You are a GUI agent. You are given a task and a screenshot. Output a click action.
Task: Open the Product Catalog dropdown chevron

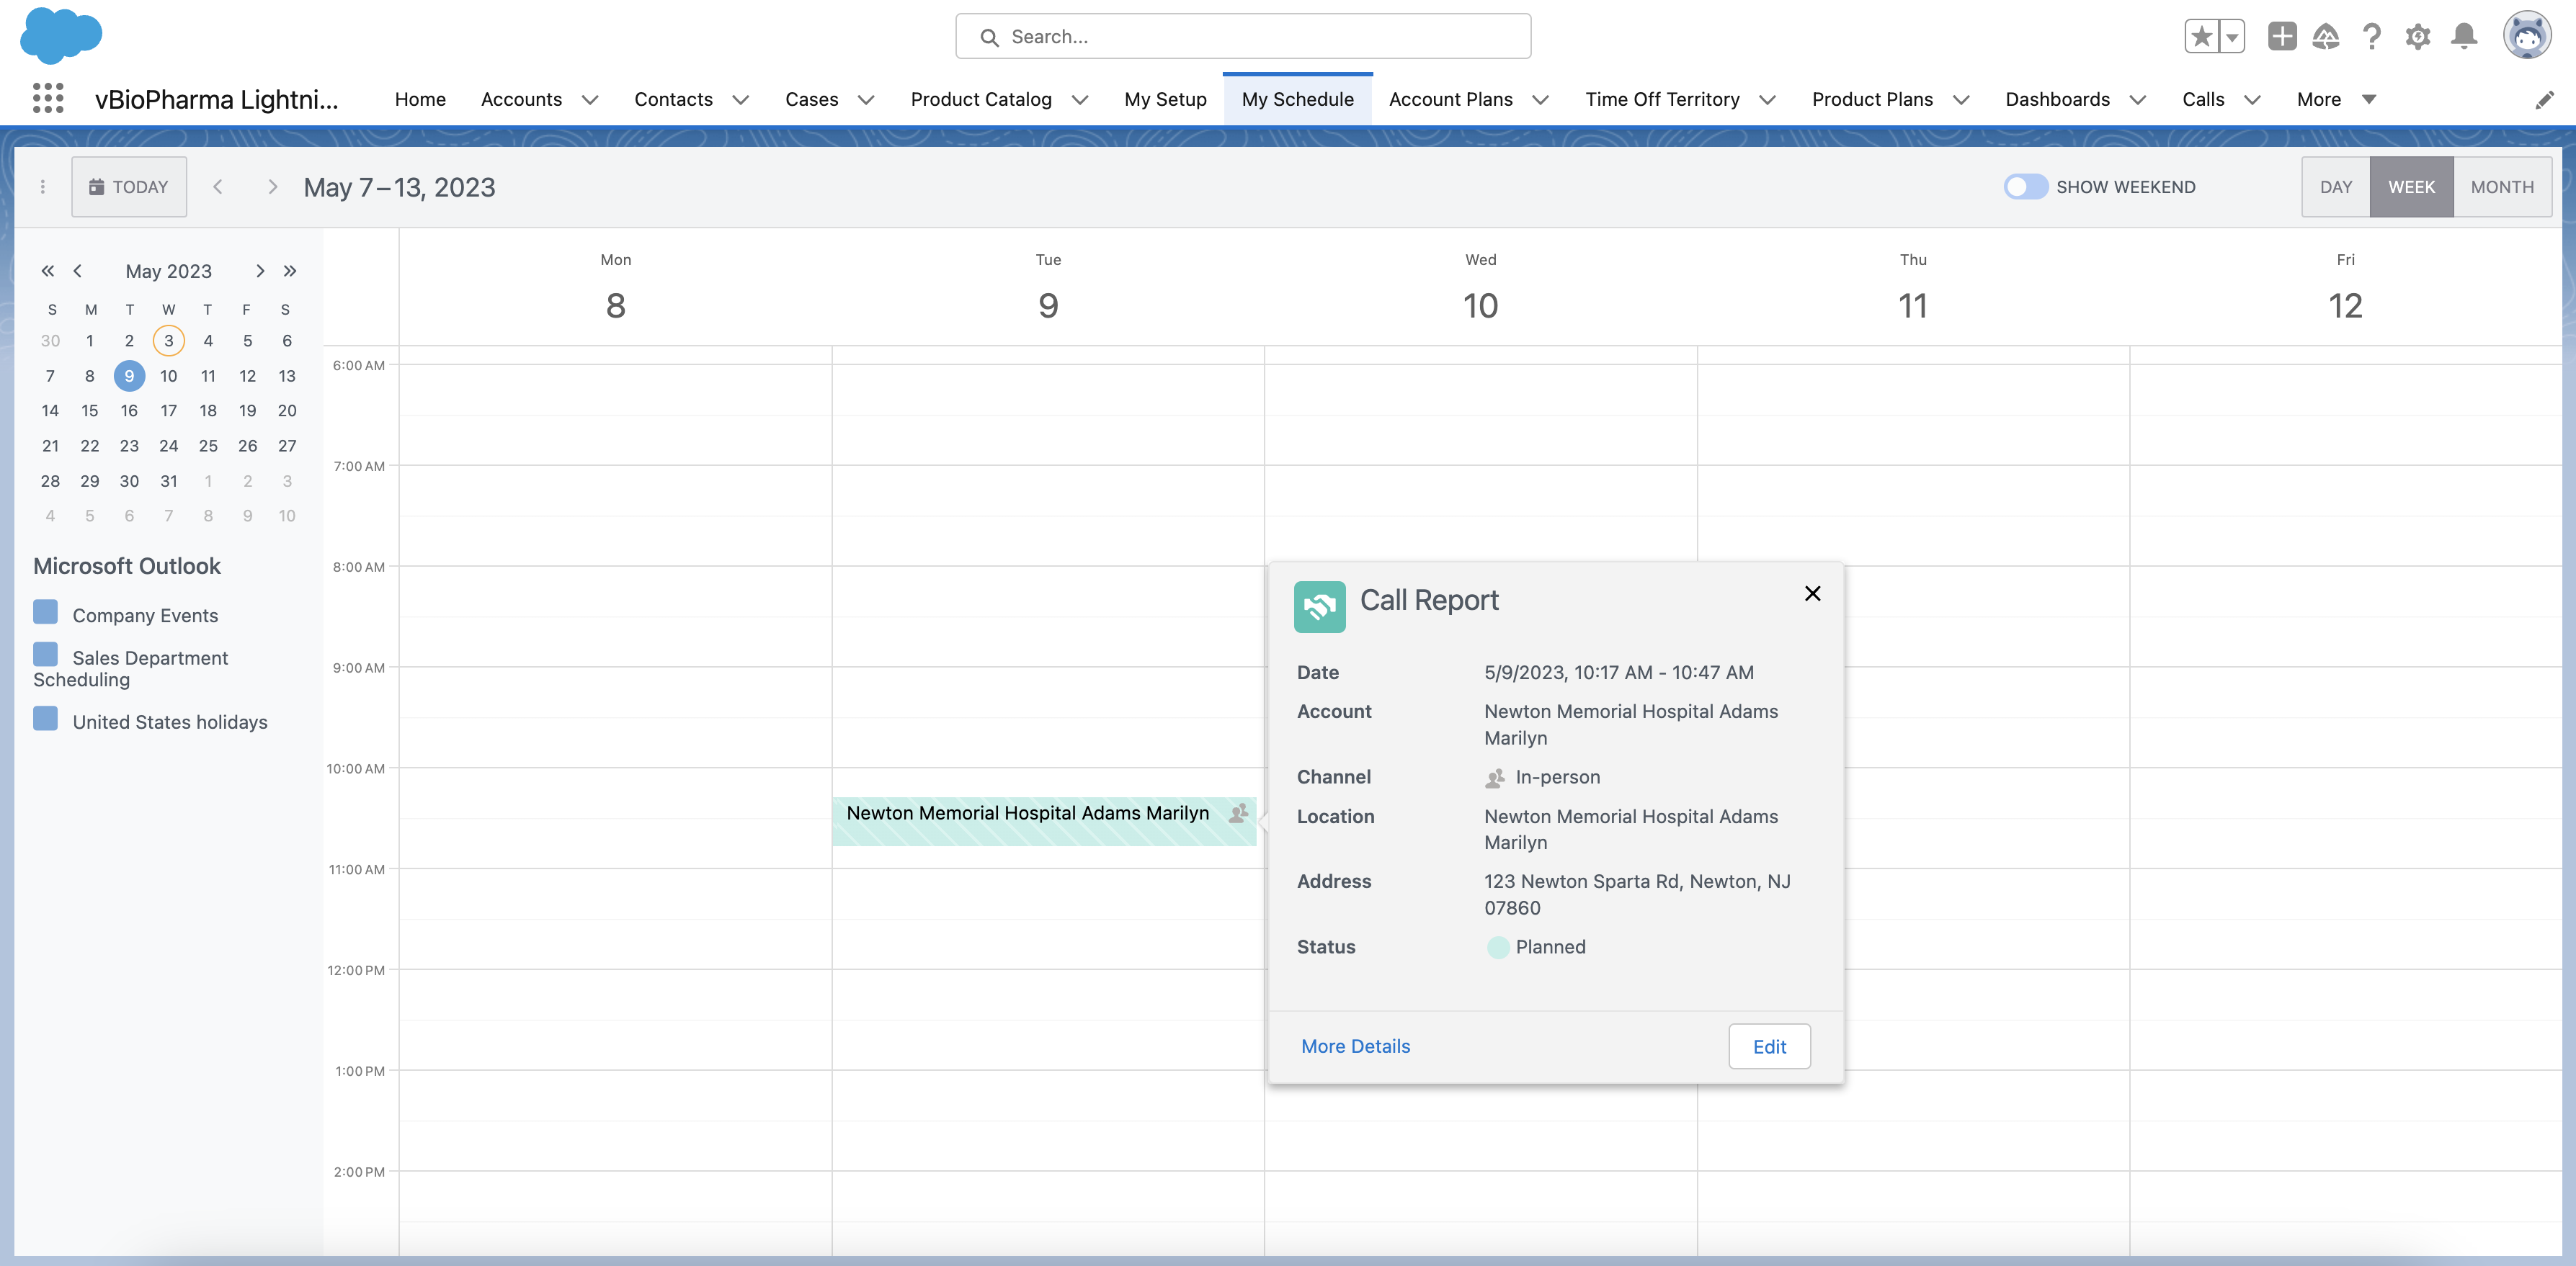point(1080,99)
